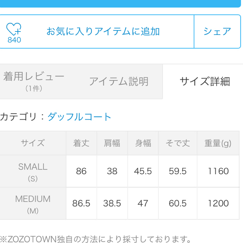This screenshot has width=243, height=243.
Task: Switch to the 着用レビュー tab
Action: (34, 81)
